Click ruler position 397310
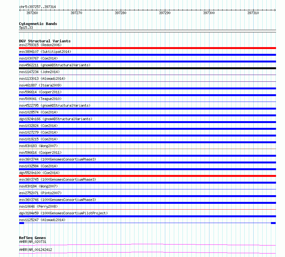The width and height of the screenshot is (285, 257). [x=253, y=13]
